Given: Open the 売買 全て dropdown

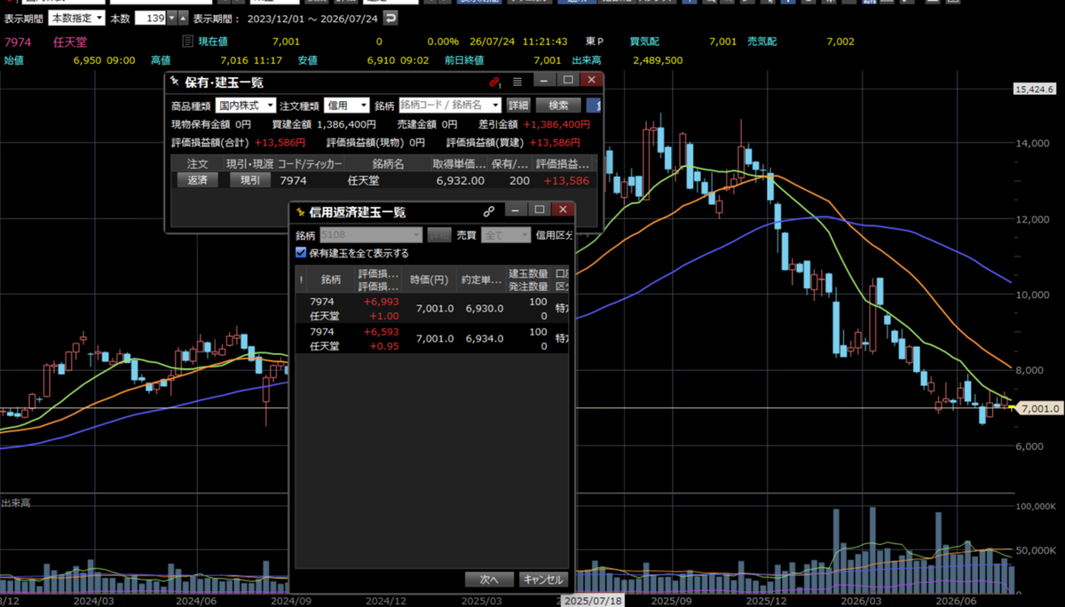Looking at the screenshot, I should (505, 235).
